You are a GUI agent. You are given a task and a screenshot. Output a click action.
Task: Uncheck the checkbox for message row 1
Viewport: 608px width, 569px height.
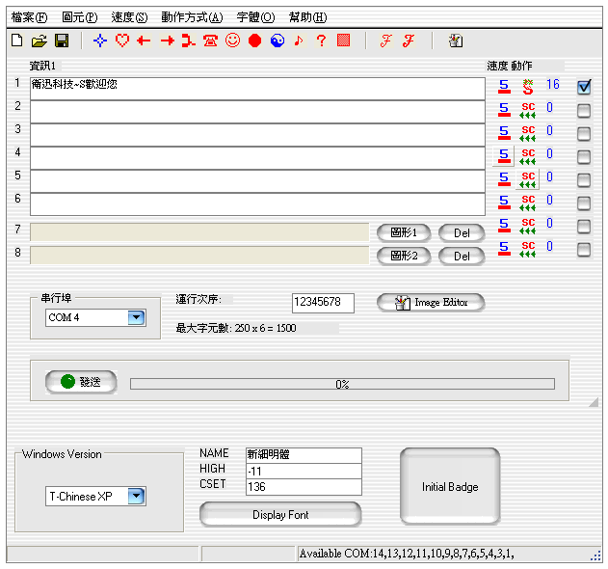click(584, 87)
